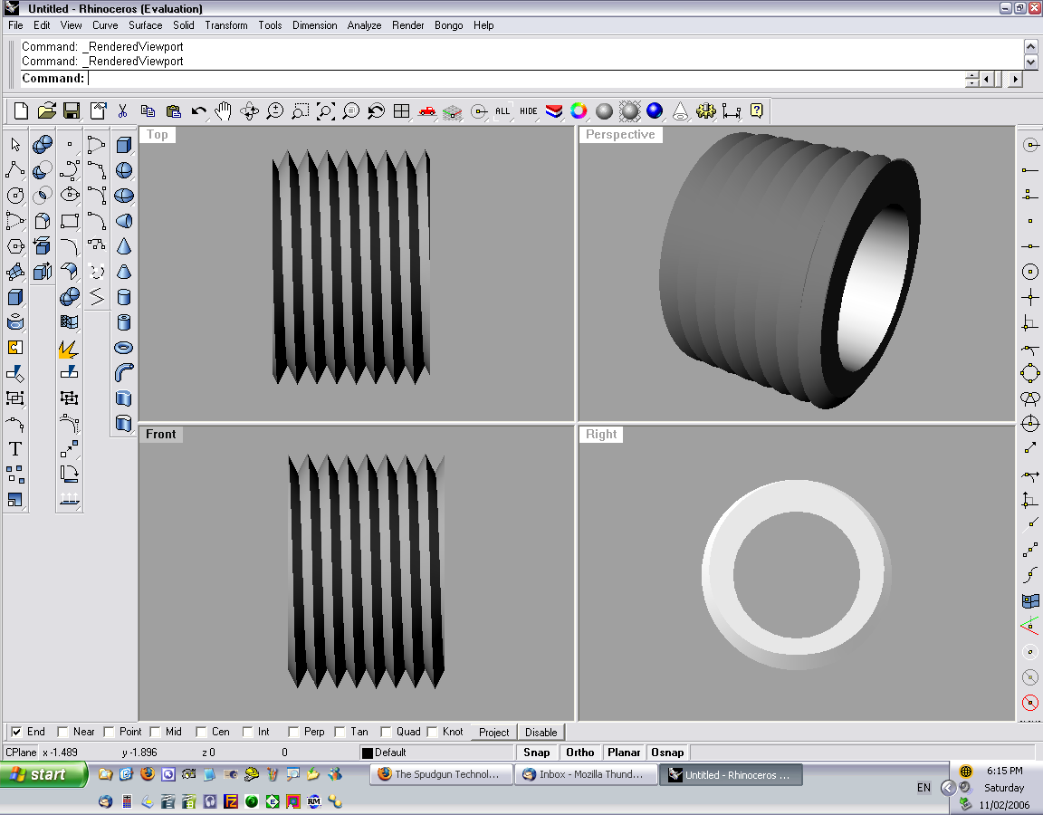This screenshot has width=1043, height=815.
Task: Save the model with the floppy disk icon
Action: click(x=72, y=111)
